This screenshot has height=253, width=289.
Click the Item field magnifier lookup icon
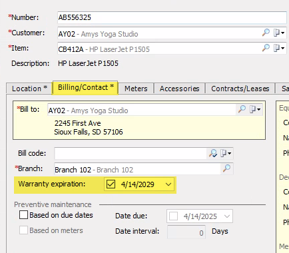[266, 48]
